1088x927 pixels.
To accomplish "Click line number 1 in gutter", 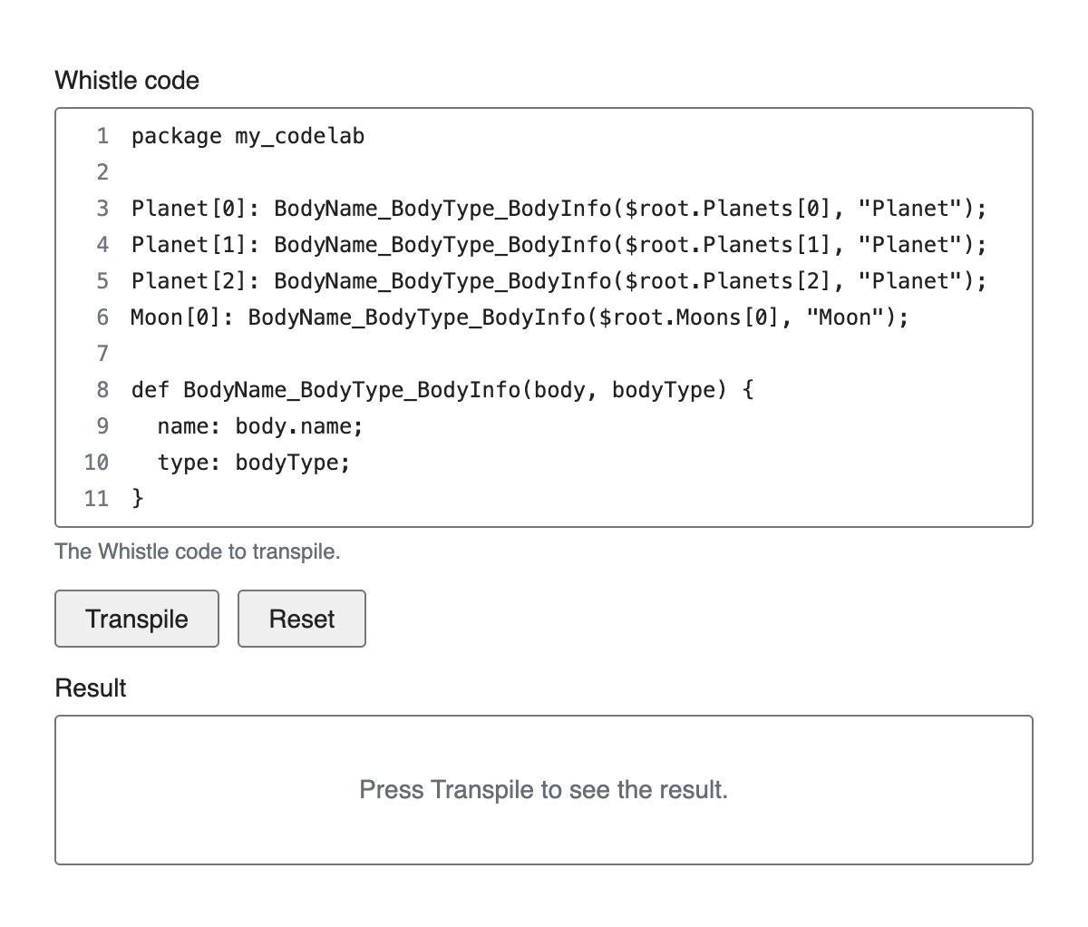I will pyautogui.click(x=102, y=136).
